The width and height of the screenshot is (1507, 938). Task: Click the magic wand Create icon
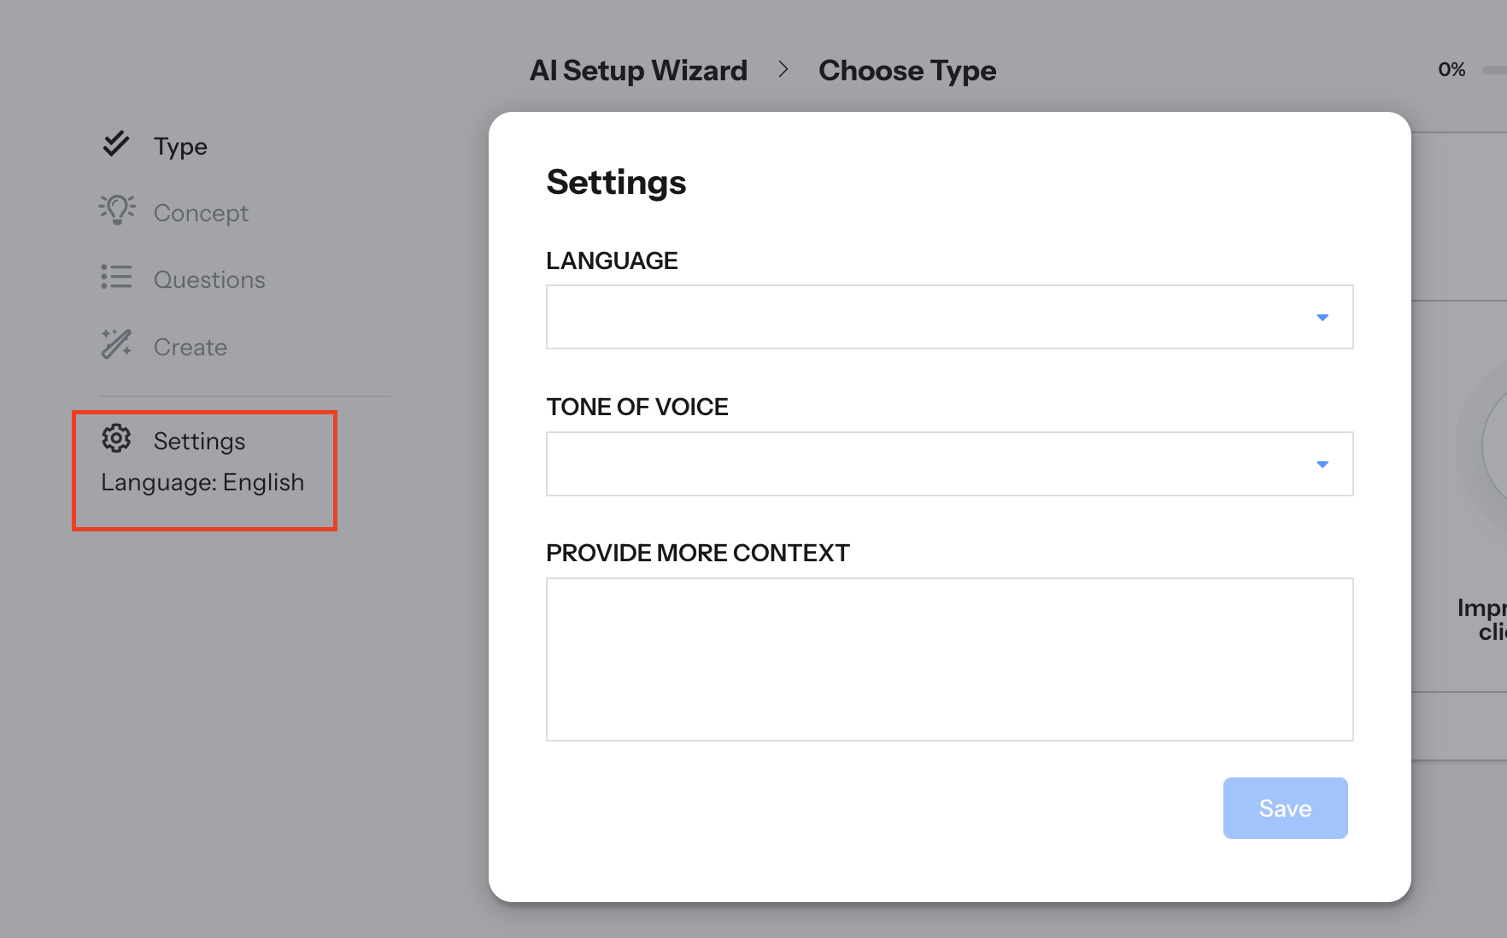[x=116, y=344]
